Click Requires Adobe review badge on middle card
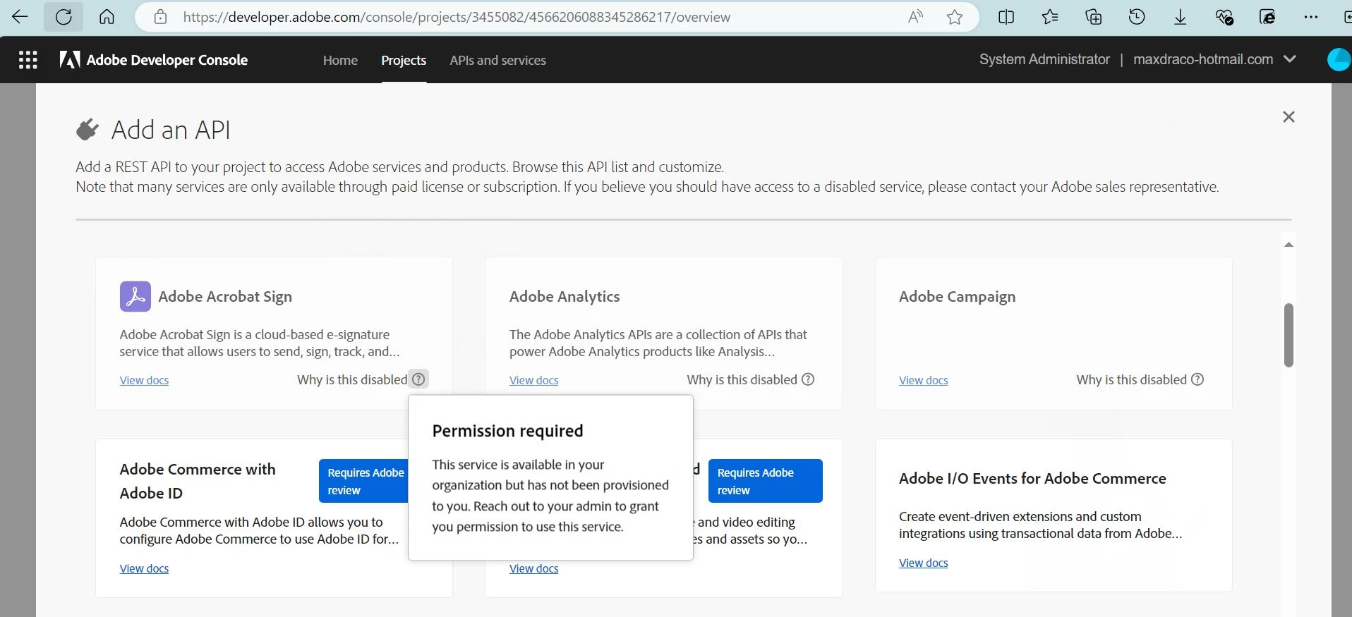1352x617 pixels. [765, 481]
